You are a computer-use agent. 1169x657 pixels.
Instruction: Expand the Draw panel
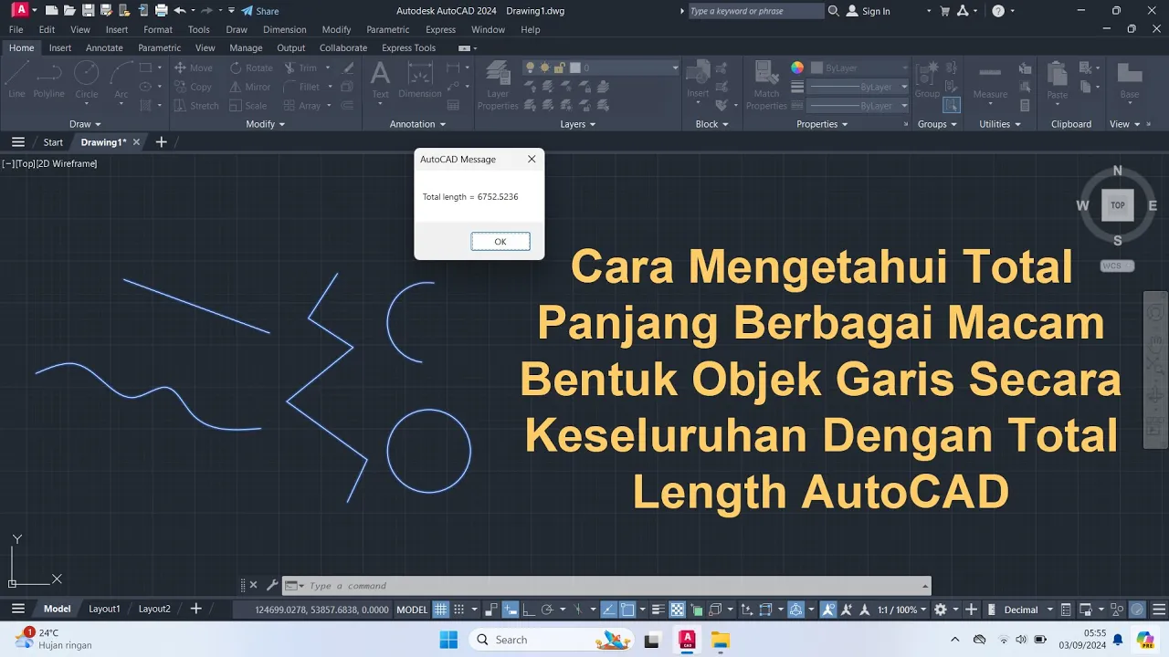(x=85, y=124)
